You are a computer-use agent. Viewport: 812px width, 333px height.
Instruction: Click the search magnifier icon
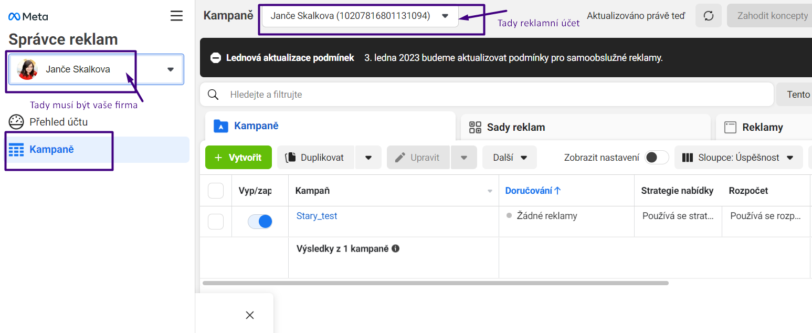click(213, 95)
